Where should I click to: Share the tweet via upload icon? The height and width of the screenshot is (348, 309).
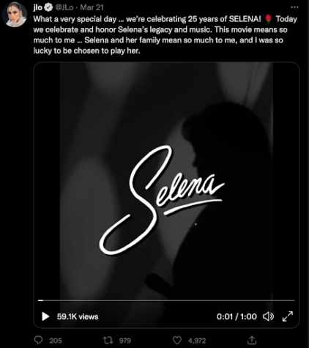tap(252, 340)
